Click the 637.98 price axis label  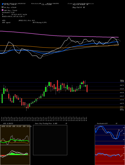(x=122, y=100)
